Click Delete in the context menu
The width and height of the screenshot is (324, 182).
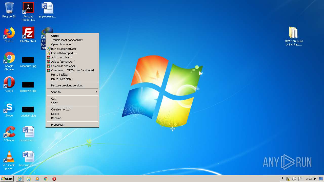point(72,114)
